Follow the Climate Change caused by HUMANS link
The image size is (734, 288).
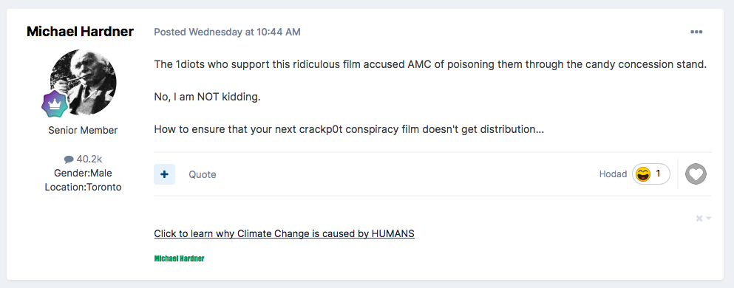click(x=284, y=233)
